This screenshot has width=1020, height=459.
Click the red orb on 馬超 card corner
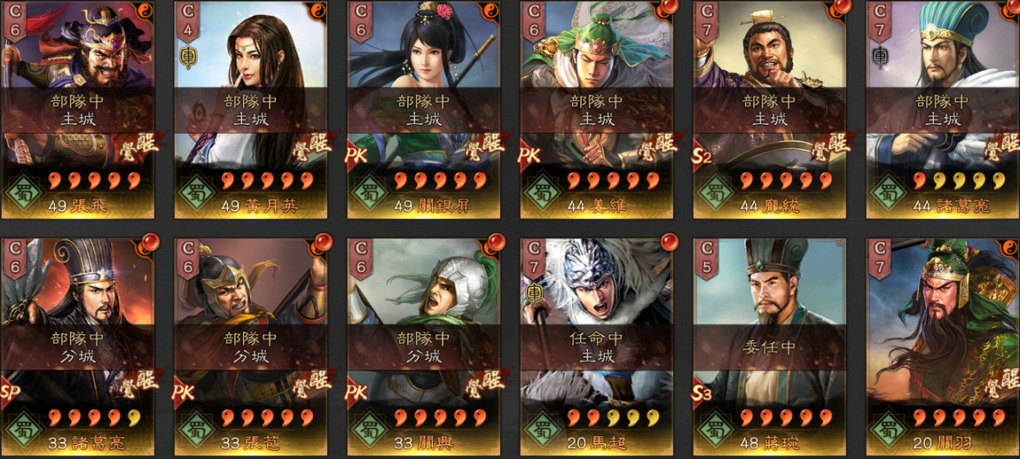point(669,242)
